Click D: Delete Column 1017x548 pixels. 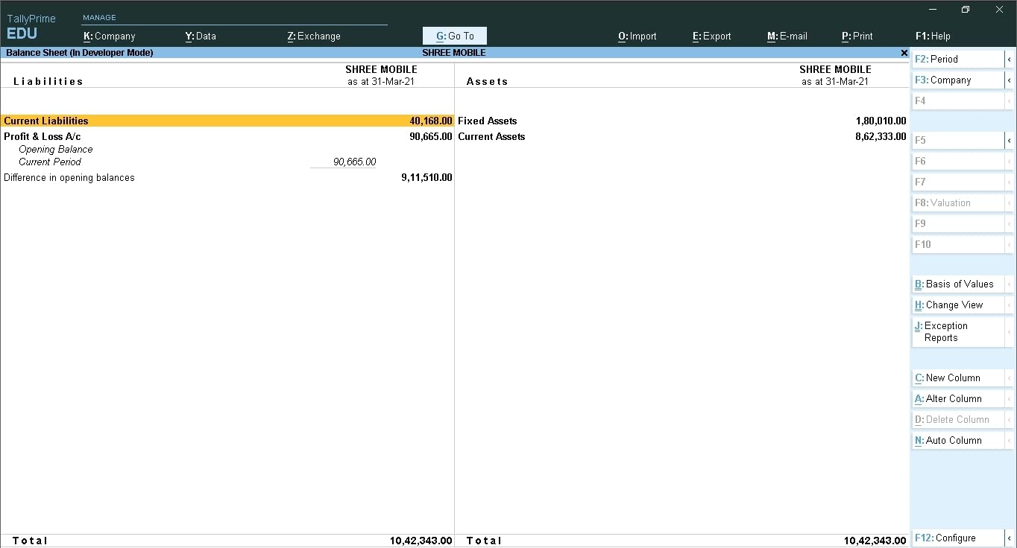coord(958,419)
